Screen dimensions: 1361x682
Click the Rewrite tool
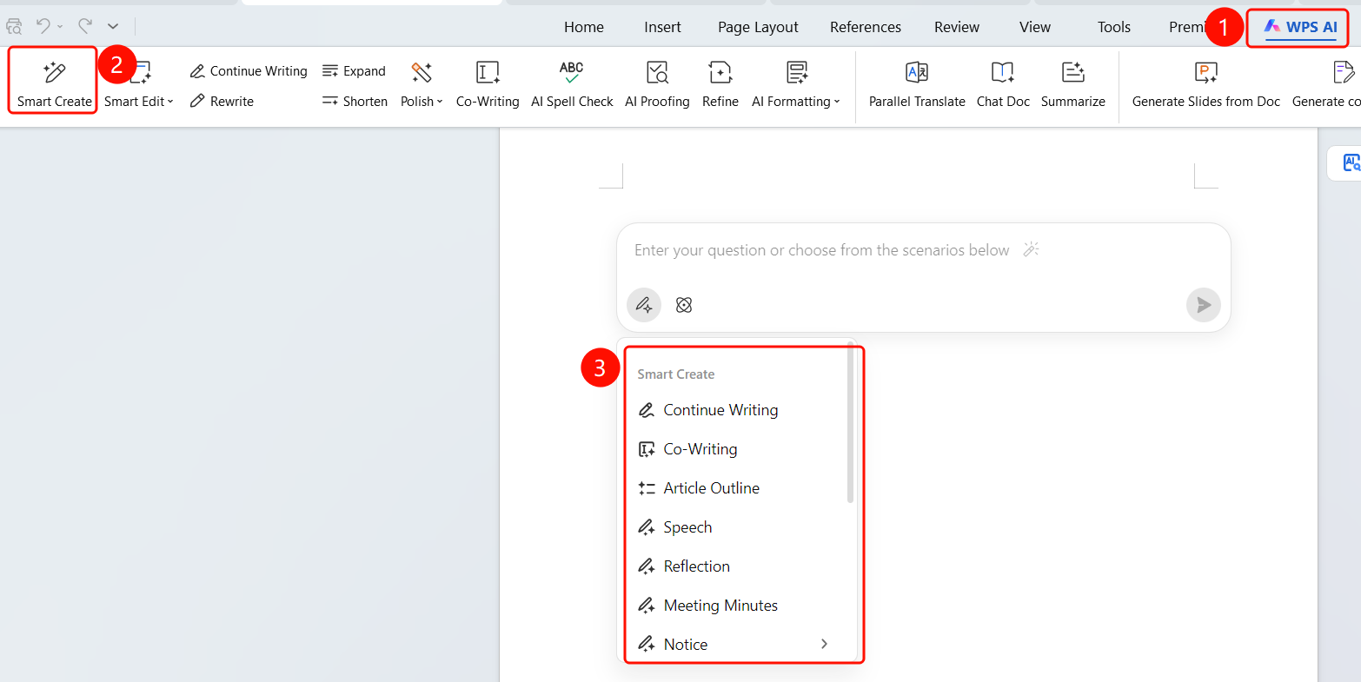[222, 101]
